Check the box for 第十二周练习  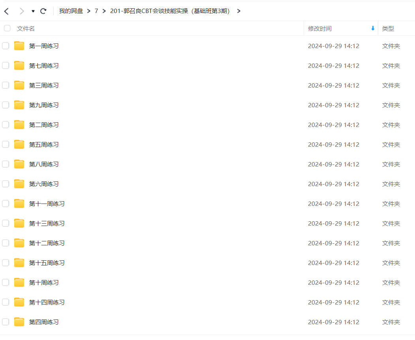(x=6, y=243)
